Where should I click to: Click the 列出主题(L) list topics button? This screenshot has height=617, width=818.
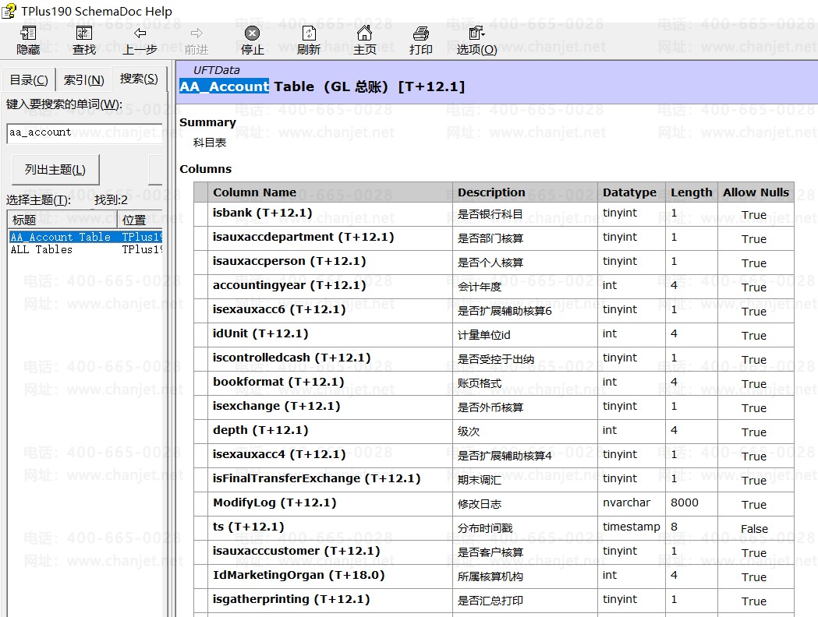[x=55, y=169]
